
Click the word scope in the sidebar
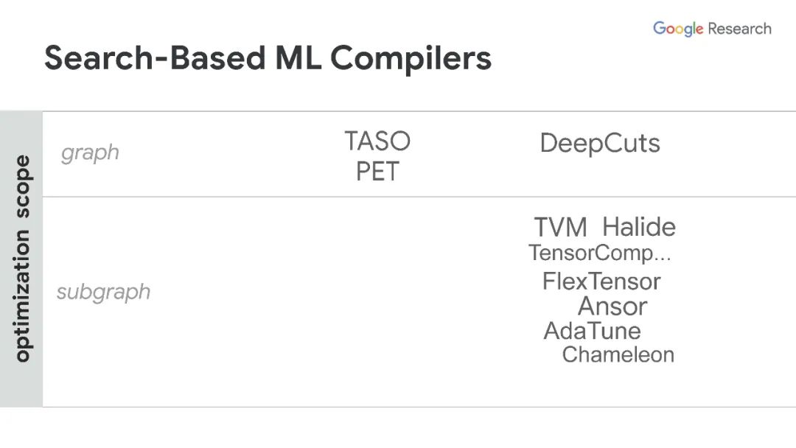point(22,186)
